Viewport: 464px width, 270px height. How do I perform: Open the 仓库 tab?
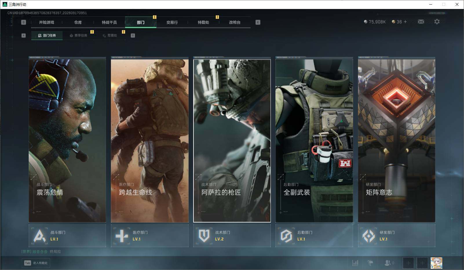[78, 22]
